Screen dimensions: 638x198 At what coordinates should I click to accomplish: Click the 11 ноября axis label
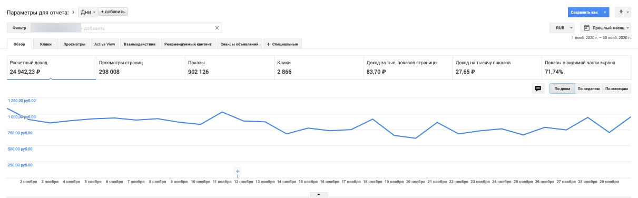pos(222,182)
